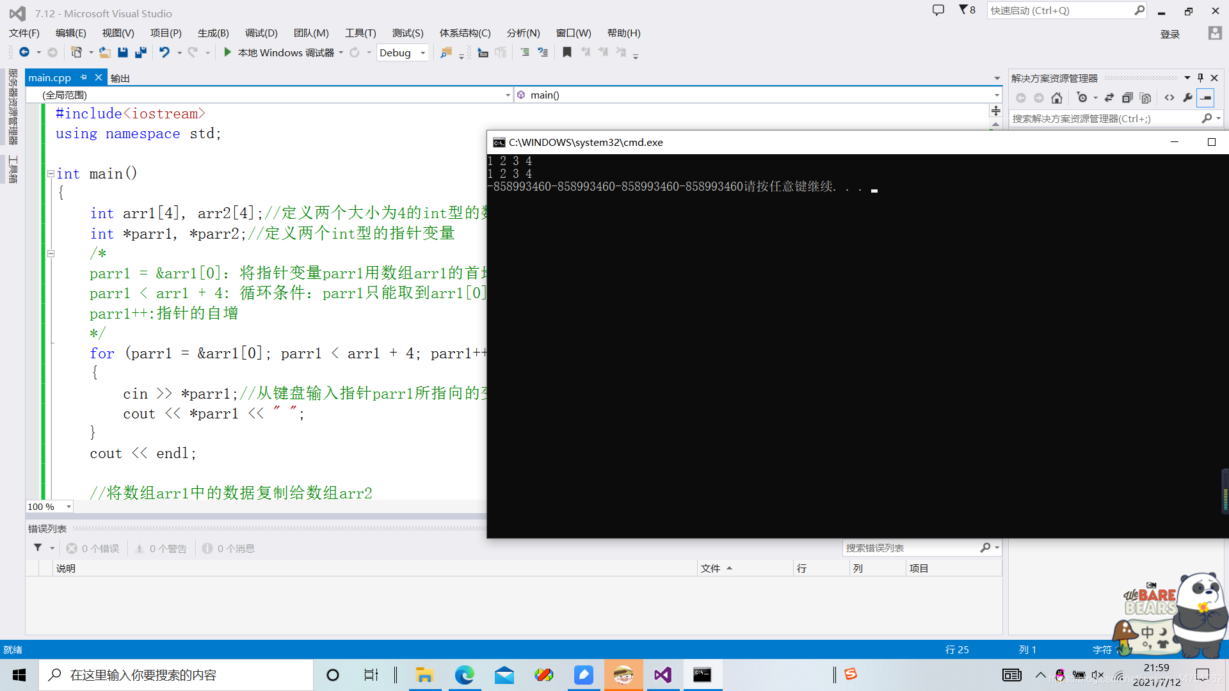
Task: Toggle the 0 个警告 warnings filter
Action: pyautogui.click(x=161, y=548)
